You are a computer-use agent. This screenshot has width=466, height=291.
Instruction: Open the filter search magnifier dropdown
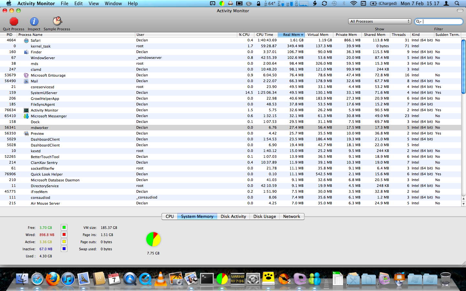tap(418, 21)
